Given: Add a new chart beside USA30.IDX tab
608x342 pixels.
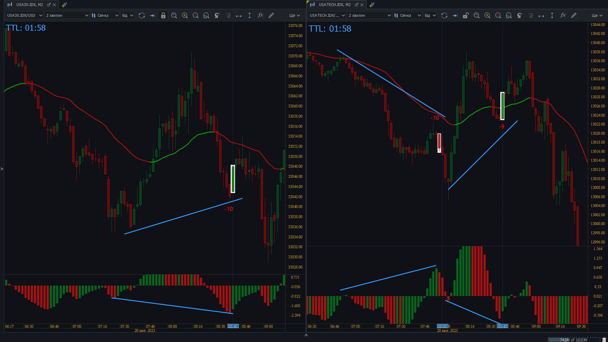Looking at the screenshot, I should coord(64,5).
